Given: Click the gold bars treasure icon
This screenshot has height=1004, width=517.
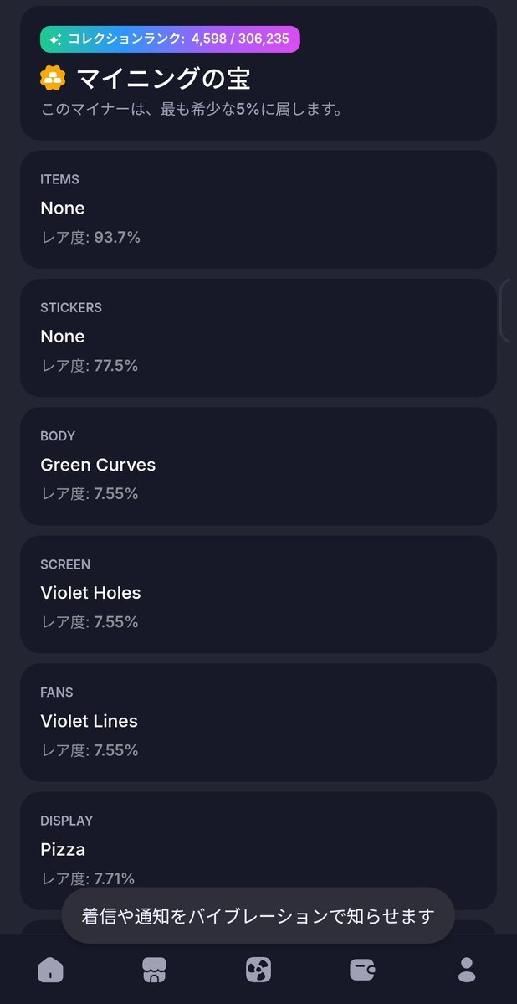Looking at the screenshot, I should pos(53,79).
